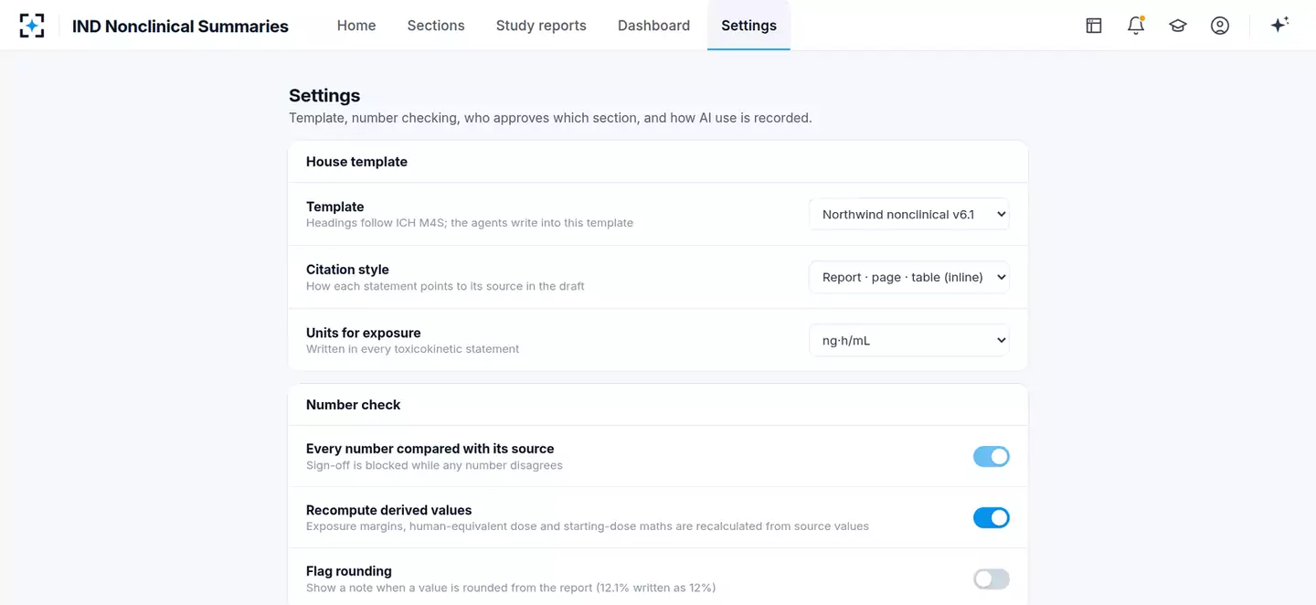Click 'Headings follow ICH M4S' description
1316x605 pixels.
click(x=470, y=223)
